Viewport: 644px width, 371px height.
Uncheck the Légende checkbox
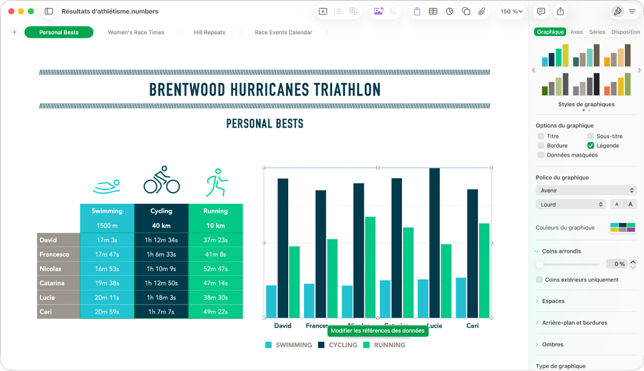point(591,145)
